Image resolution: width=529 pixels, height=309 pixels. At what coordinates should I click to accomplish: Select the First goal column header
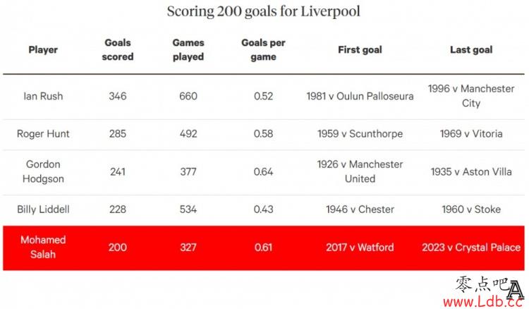pyautogui.click(x=360, y=50)
